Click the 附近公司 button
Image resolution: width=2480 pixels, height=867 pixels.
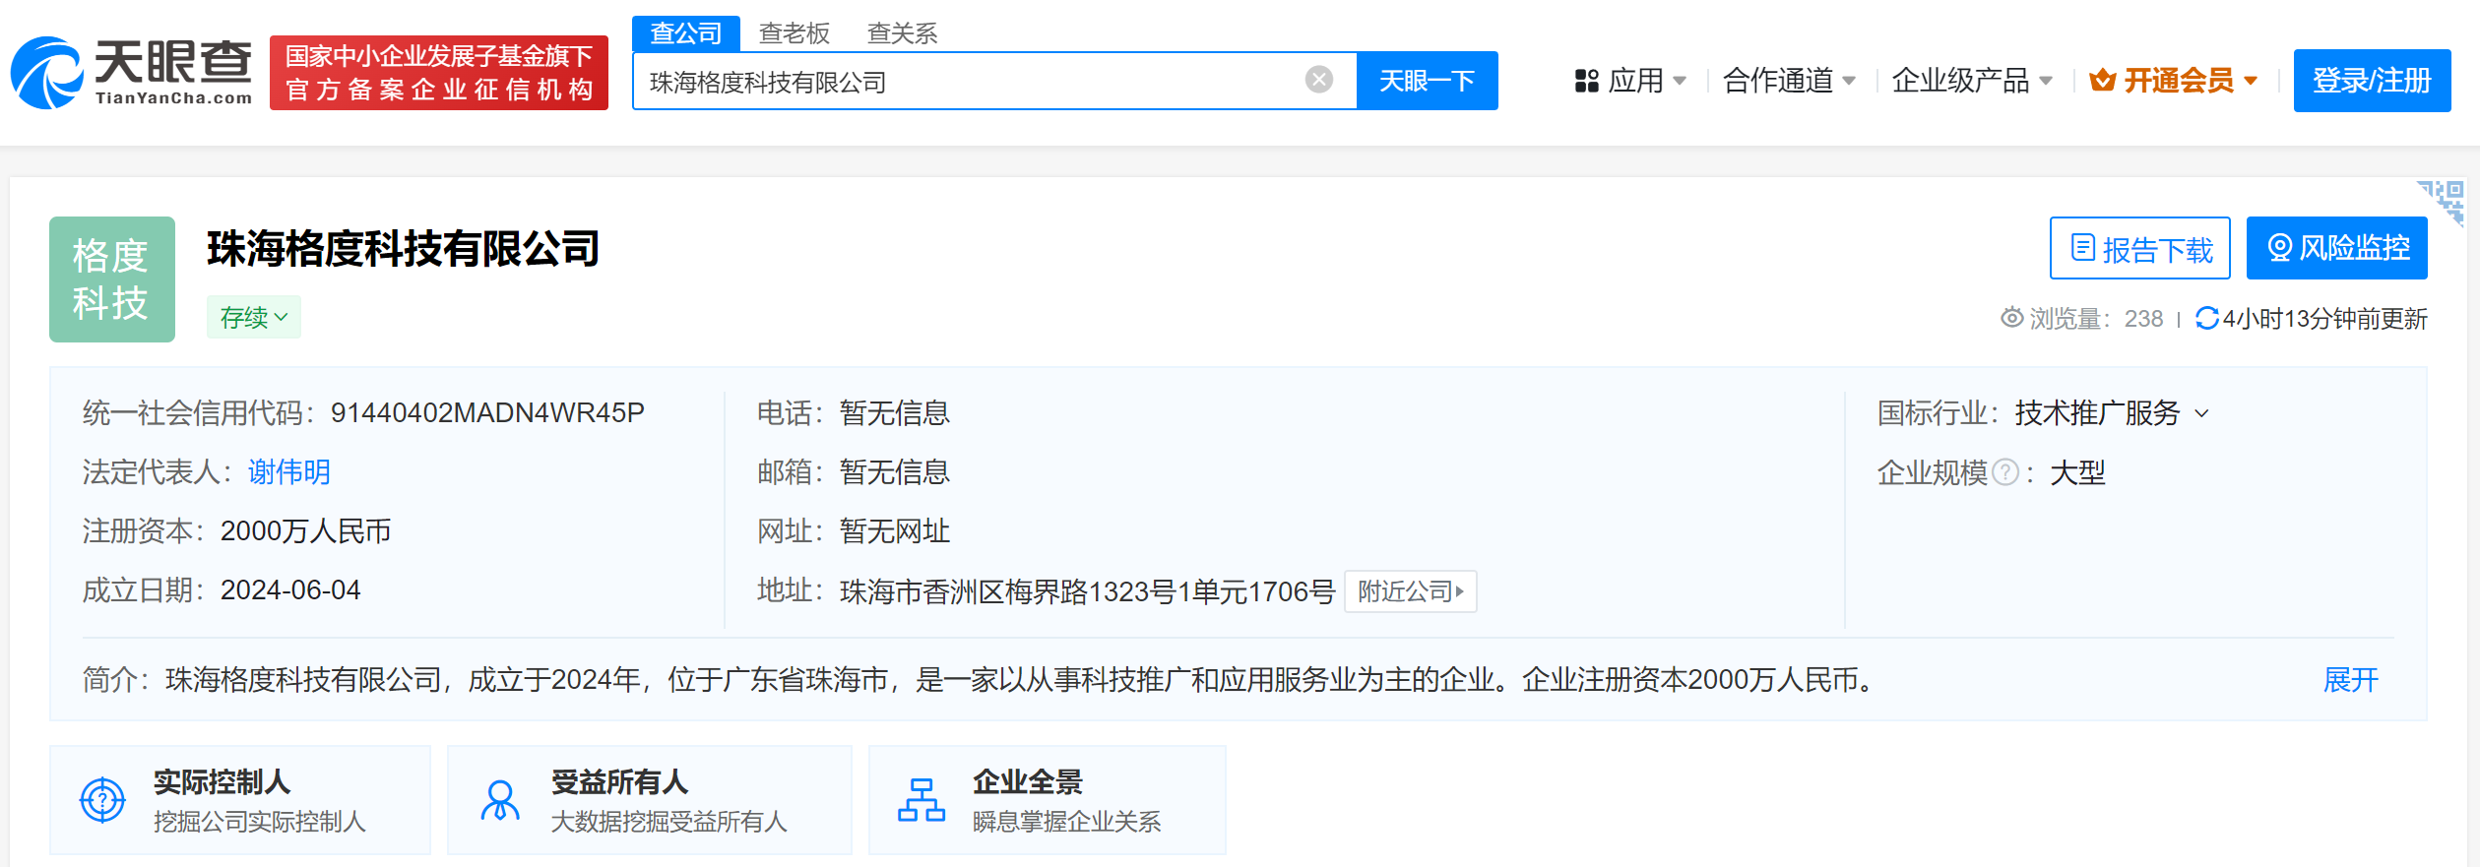click(1411, 591)
